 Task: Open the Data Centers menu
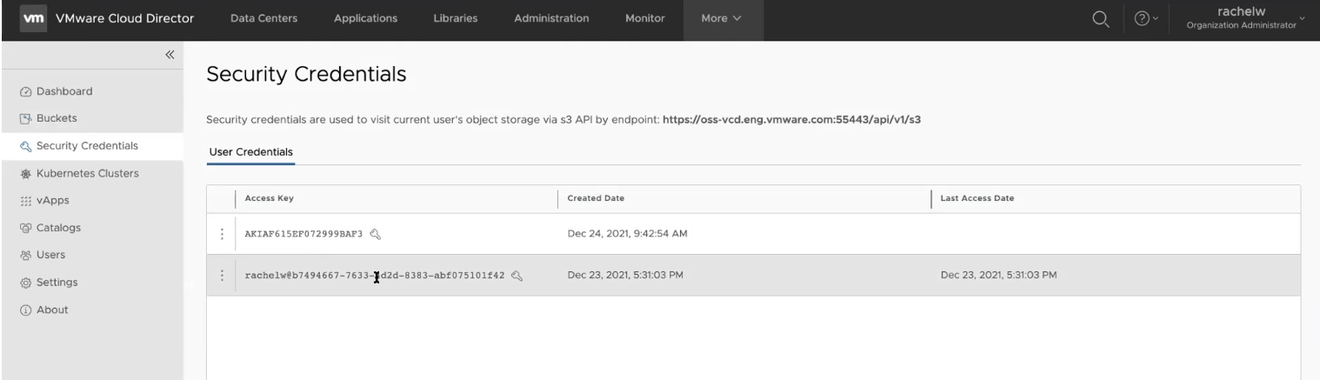pyautogui.click(x=263, y=19)
